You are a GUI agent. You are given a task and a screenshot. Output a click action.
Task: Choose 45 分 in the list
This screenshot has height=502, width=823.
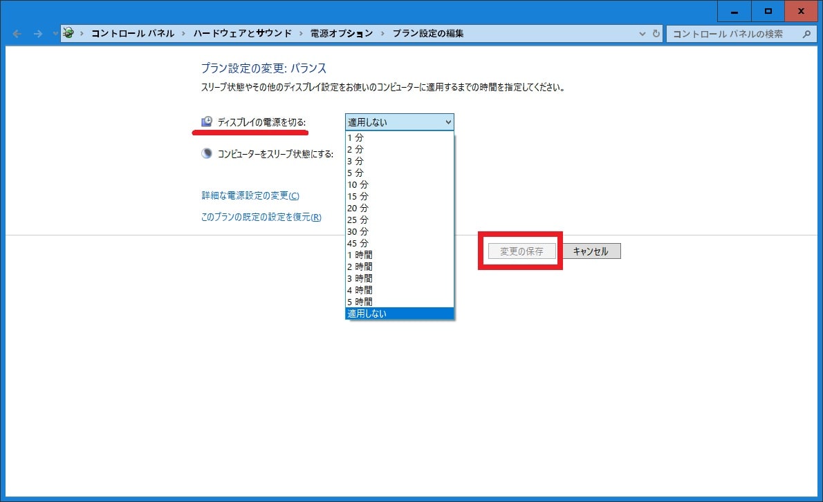pyautogui.click(x=400, y=243)
